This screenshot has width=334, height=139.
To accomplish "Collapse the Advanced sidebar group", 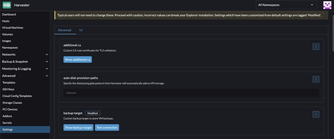I will [47, 76].
